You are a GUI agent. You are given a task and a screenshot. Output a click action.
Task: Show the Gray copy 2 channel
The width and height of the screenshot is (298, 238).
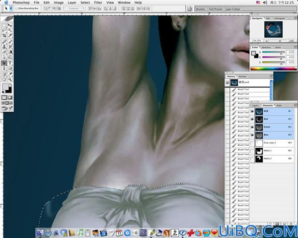tap(252, 143)
